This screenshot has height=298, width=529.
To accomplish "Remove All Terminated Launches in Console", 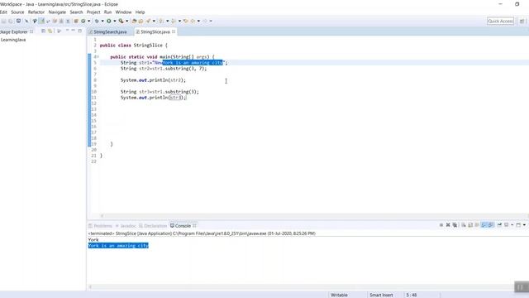I will click(455, 225).
